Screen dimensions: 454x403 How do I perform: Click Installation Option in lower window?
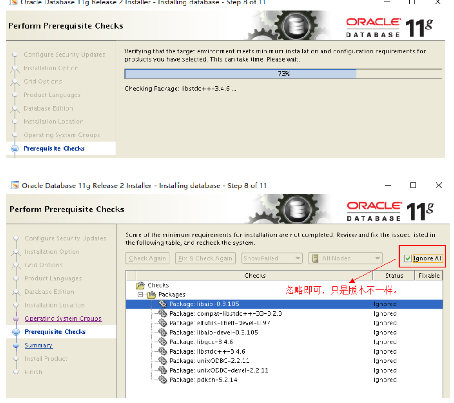[x=52, y=251]
